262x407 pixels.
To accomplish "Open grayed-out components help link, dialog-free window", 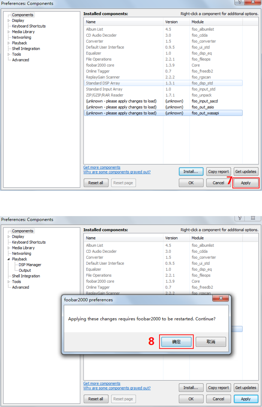I will tap(117, 172).
